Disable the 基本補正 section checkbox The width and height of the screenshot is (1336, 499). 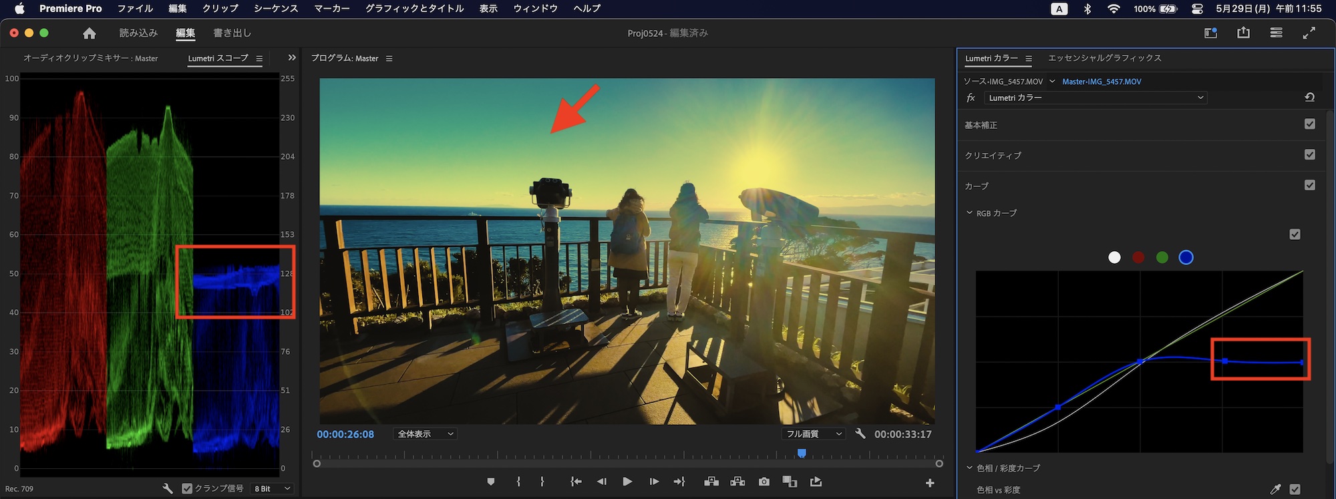coord(1310,124)
